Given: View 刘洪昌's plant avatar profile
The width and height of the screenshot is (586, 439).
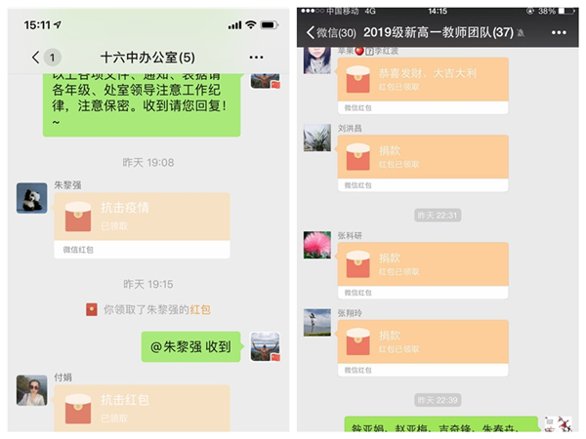Looking at the screenshot, I should pyautogui.click(x=317, y=138).
